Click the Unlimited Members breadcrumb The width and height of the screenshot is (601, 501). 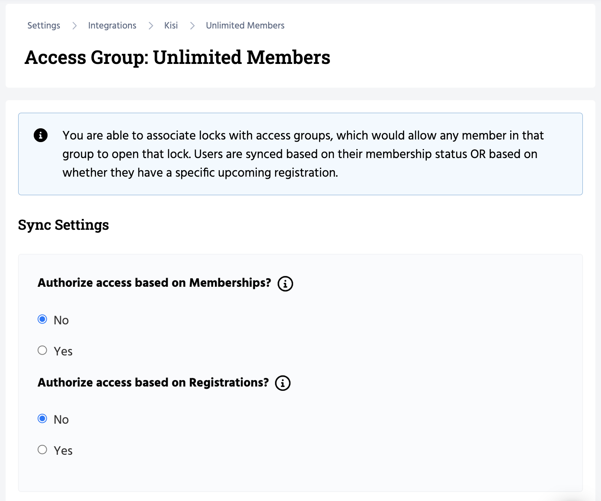pos(245,25)
